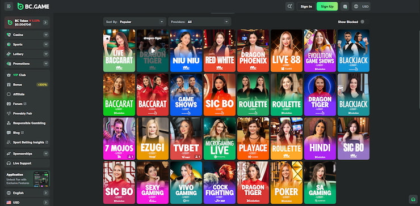
Task: Expand the Casino menu chevron
Action: pyautogui.click(x=46, y=35)
